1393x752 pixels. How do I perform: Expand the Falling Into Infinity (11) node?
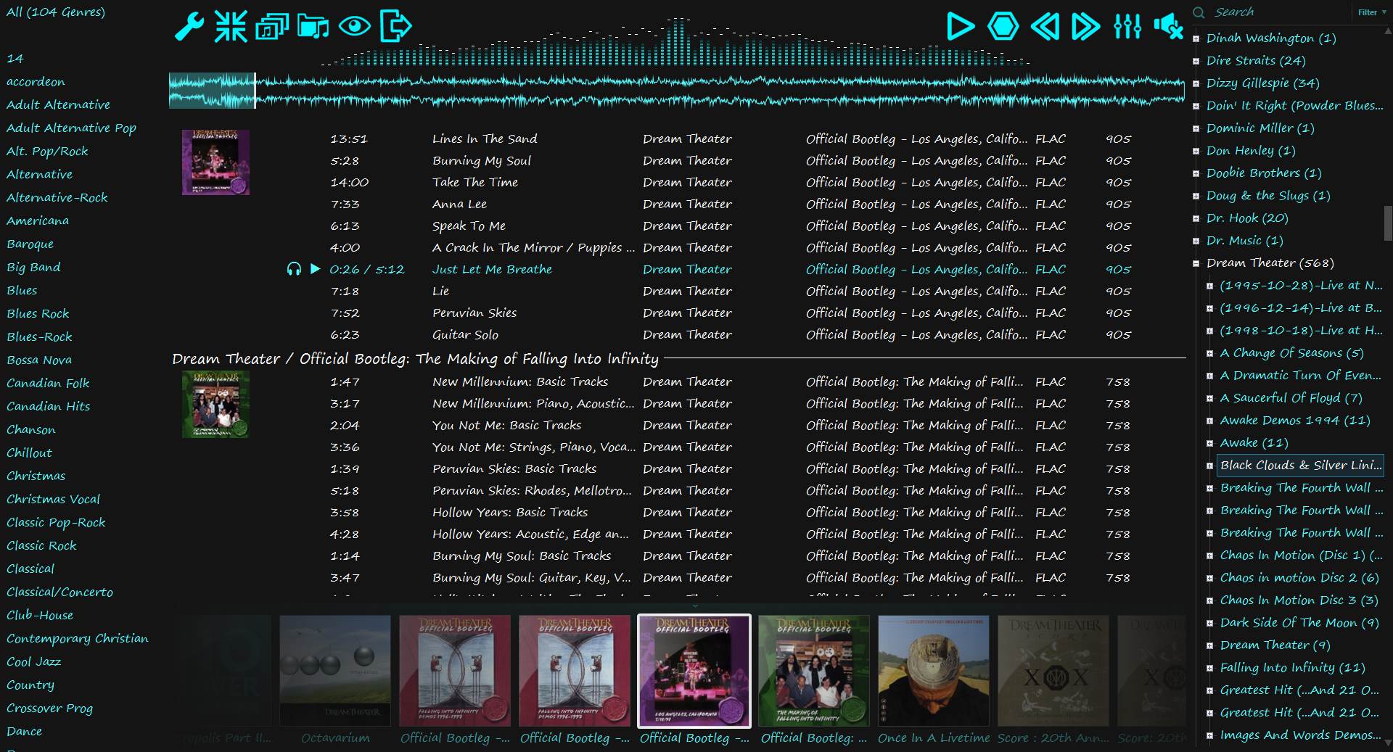(1209, 668)
